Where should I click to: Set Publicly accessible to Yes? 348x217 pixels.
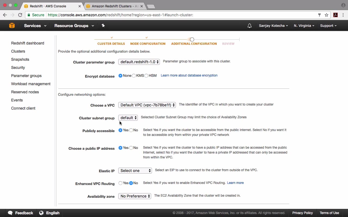pyautogui.click(x=120, y=130)
